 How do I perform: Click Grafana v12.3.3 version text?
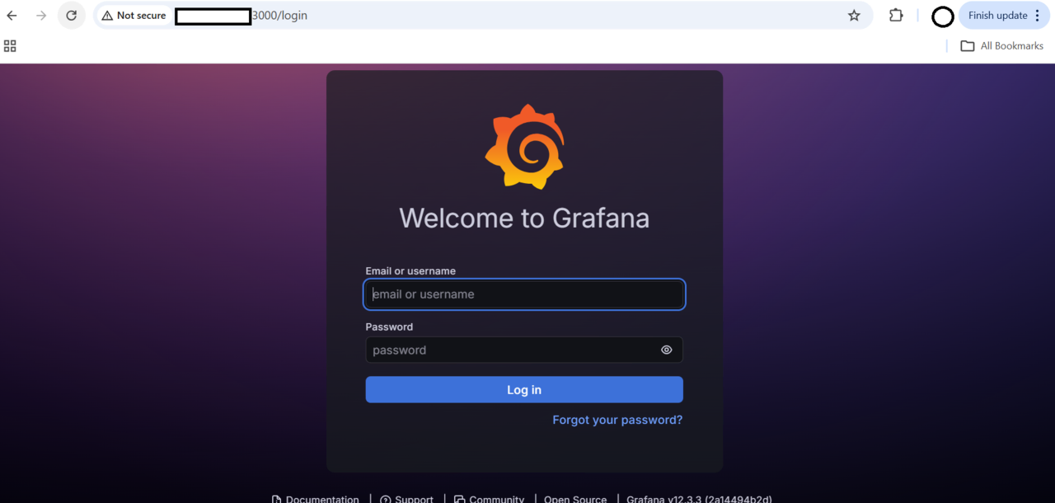click(697, 498)
